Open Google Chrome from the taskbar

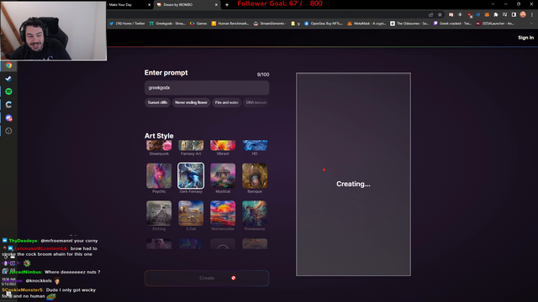click(8, 65)
